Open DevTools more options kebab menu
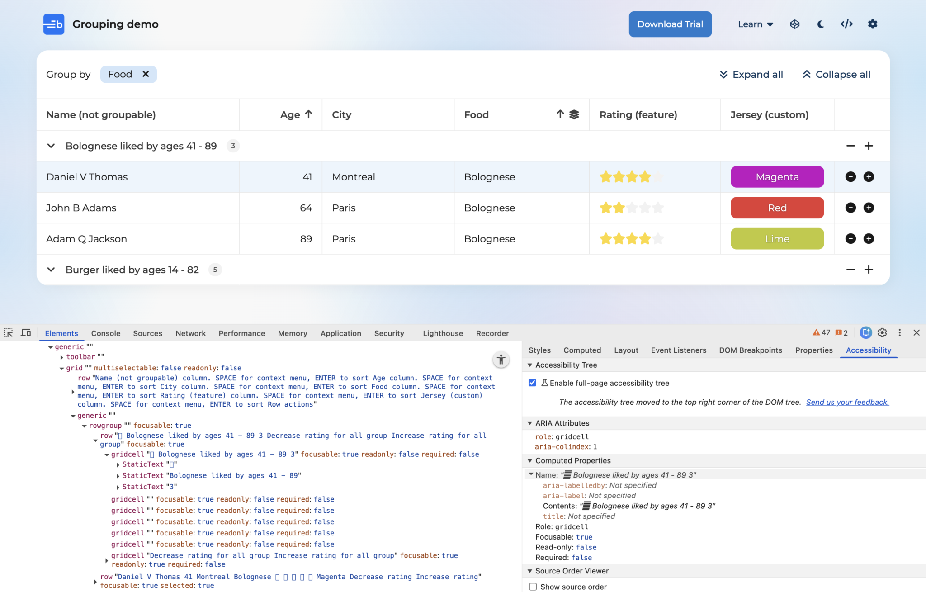This screenshot has width=926, height=592. point(899,333)
